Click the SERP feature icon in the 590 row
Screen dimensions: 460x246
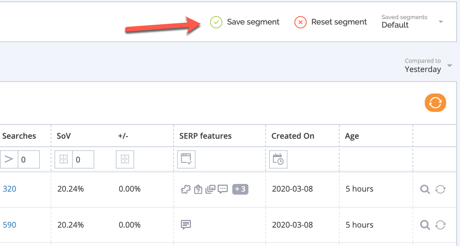coord(186,225)
